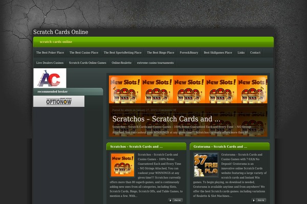The height and width of the screenshot is (204, 307).
Task: Go to the Links menu item
Action: 241,53
